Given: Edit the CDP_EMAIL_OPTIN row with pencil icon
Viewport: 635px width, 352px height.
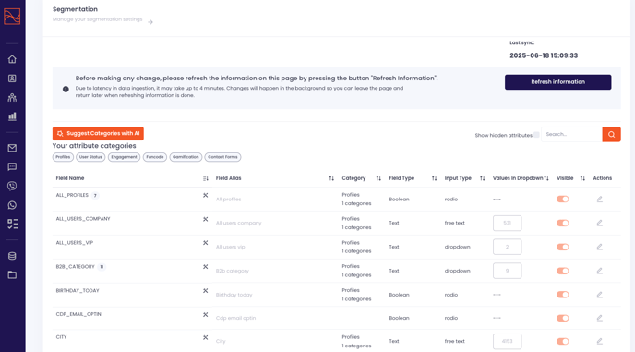Looking at the screenshot, I should pyautogui.click(x=599, y=319).
